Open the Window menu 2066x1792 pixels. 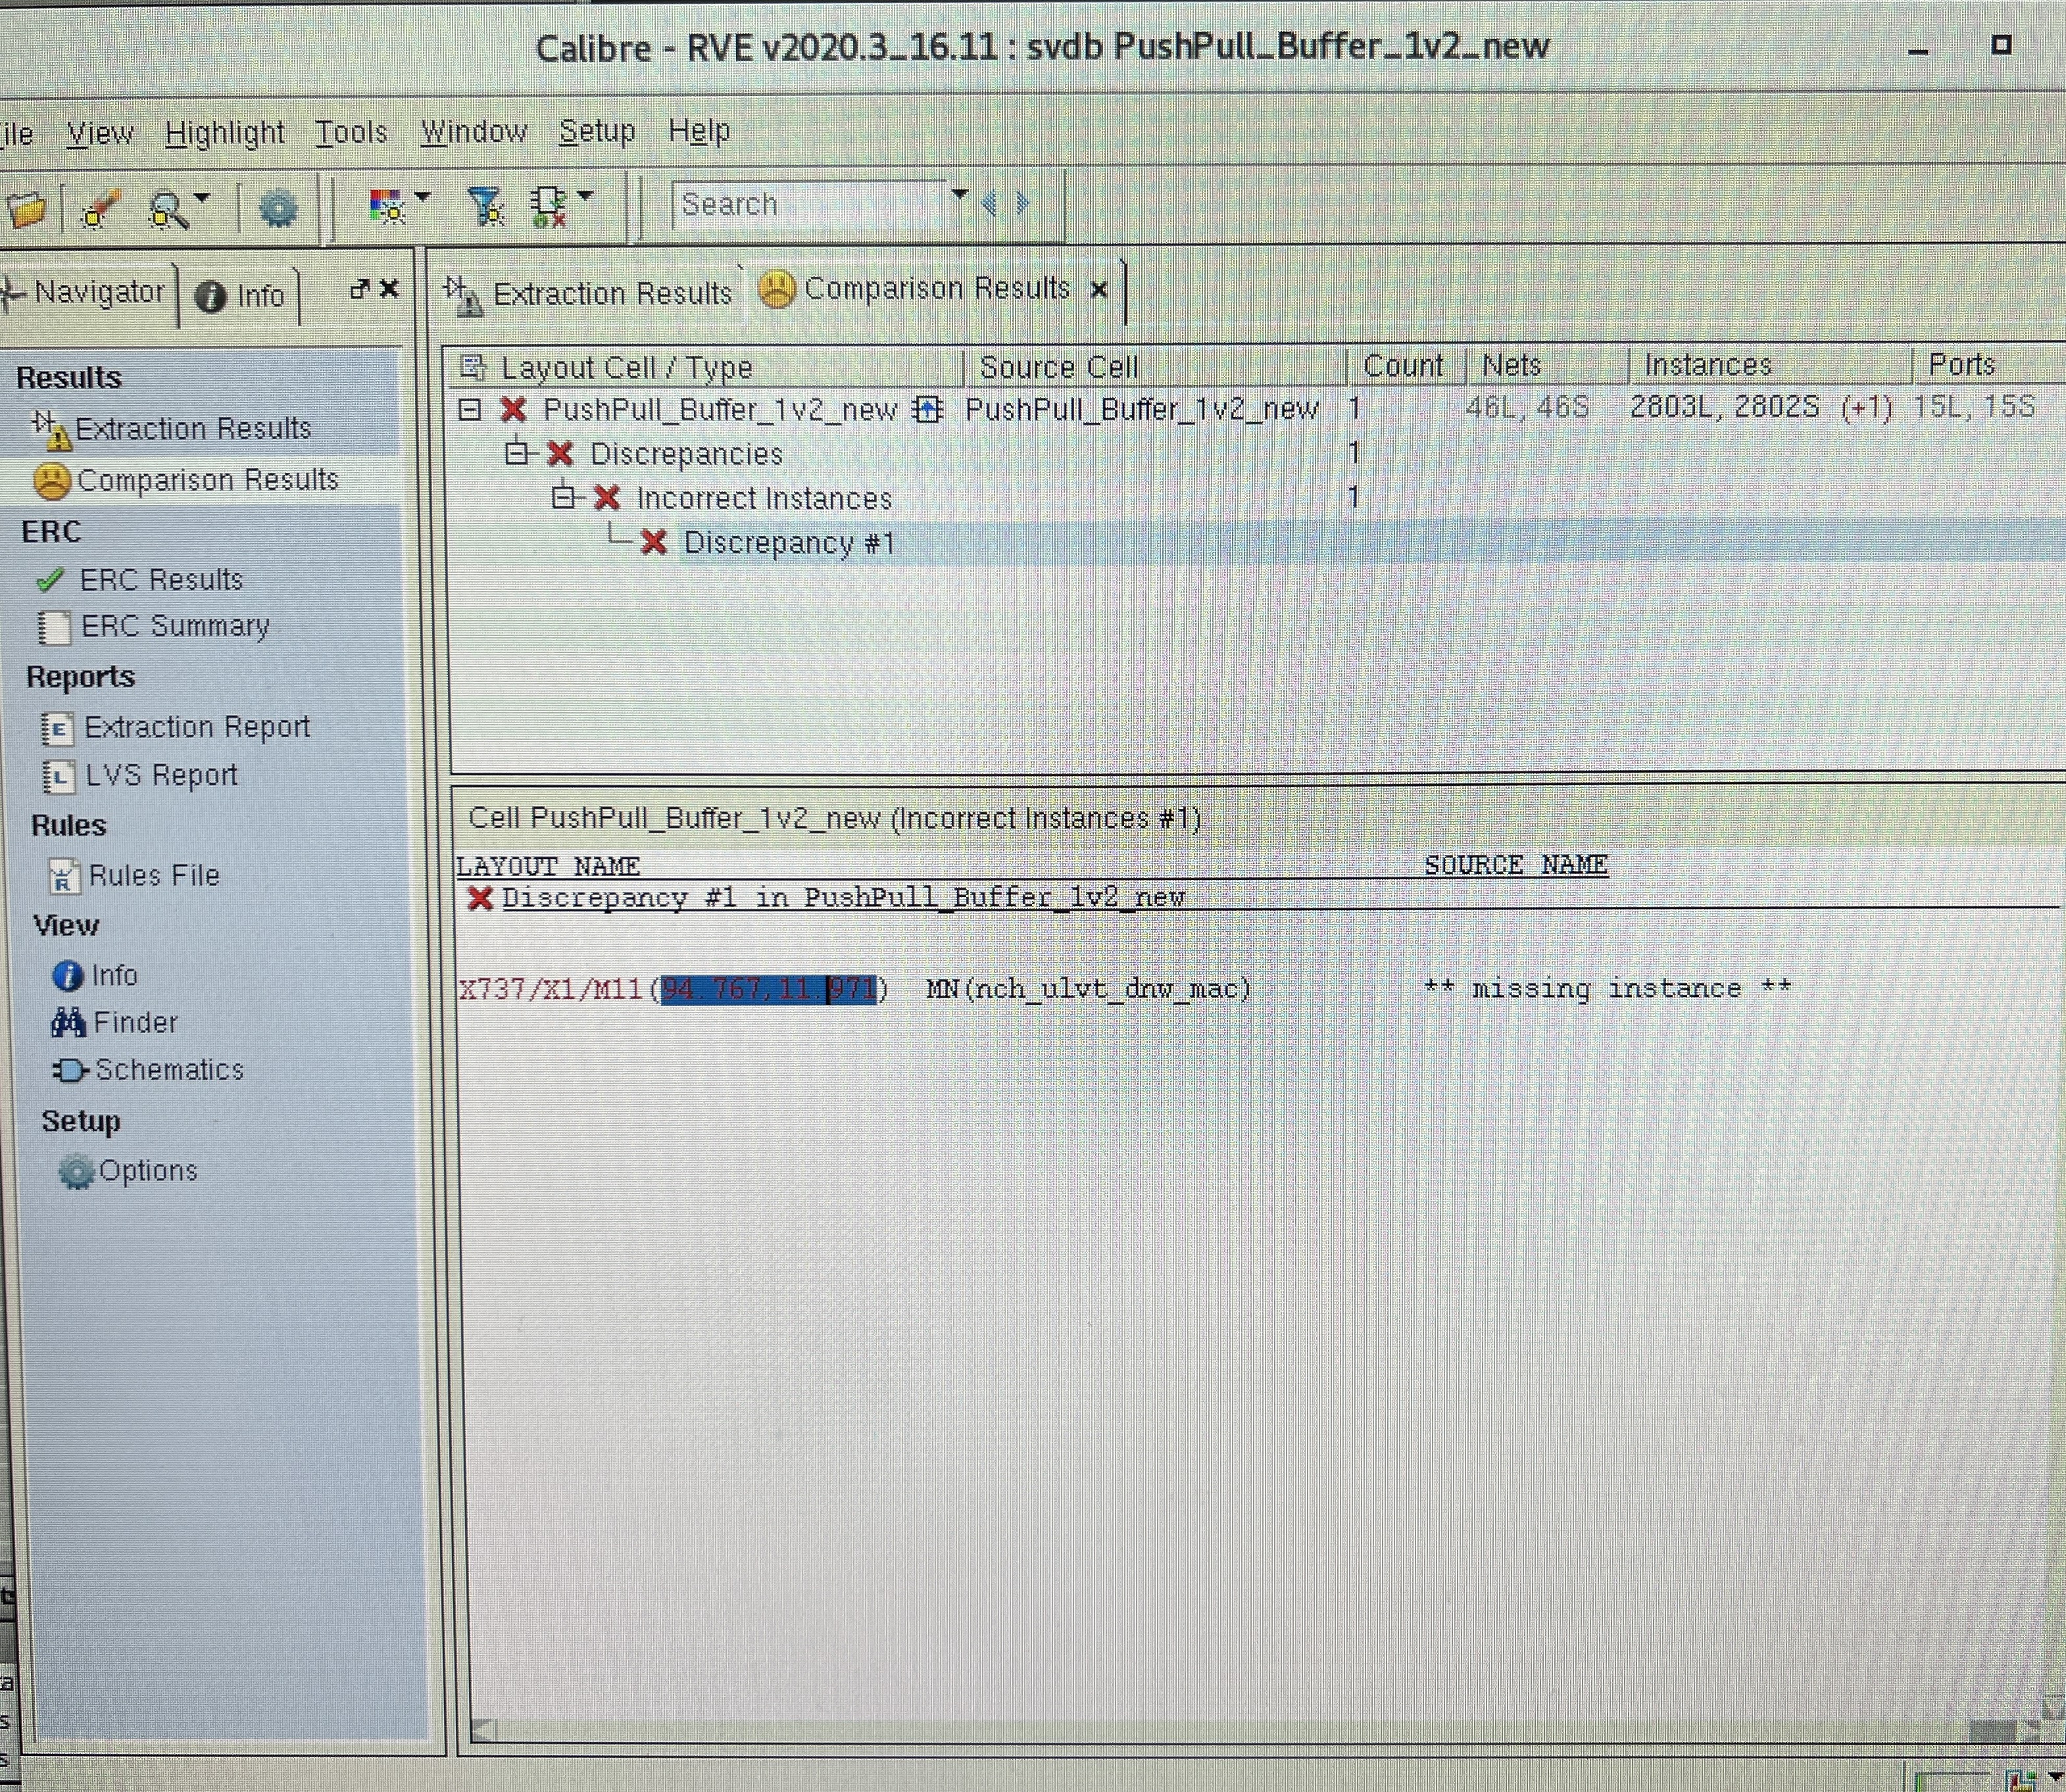474,131
